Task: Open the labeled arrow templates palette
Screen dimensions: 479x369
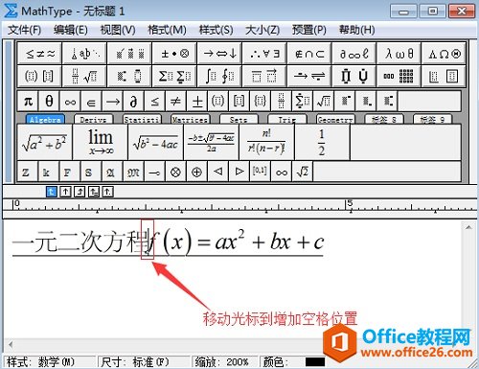Action: (309, 76)
